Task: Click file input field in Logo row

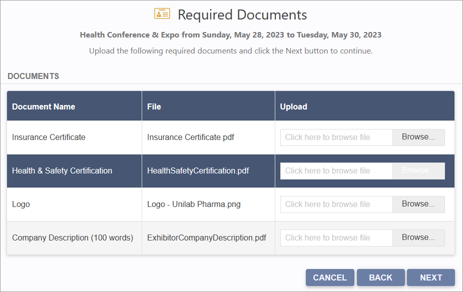Action: 336,204
